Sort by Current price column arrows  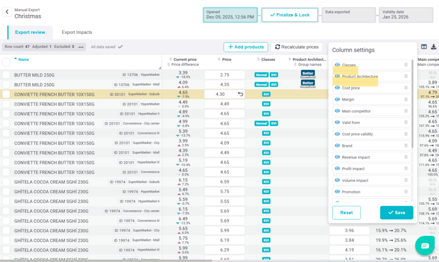pyautogui.click(x=171, y=60)
